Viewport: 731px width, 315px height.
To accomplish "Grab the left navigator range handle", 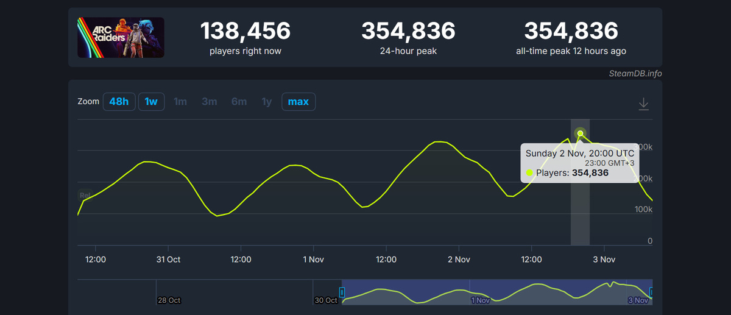I will (x=342, y=292).
